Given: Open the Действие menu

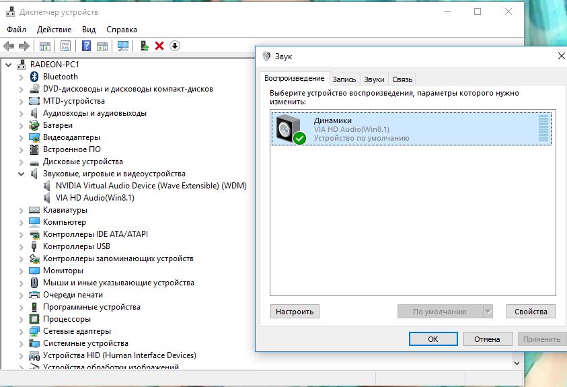Looking at the screenshot, I should point(54,30).
